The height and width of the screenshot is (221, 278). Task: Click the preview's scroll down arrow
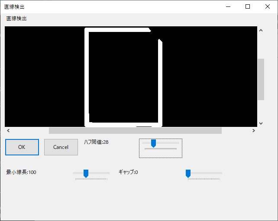261,123
